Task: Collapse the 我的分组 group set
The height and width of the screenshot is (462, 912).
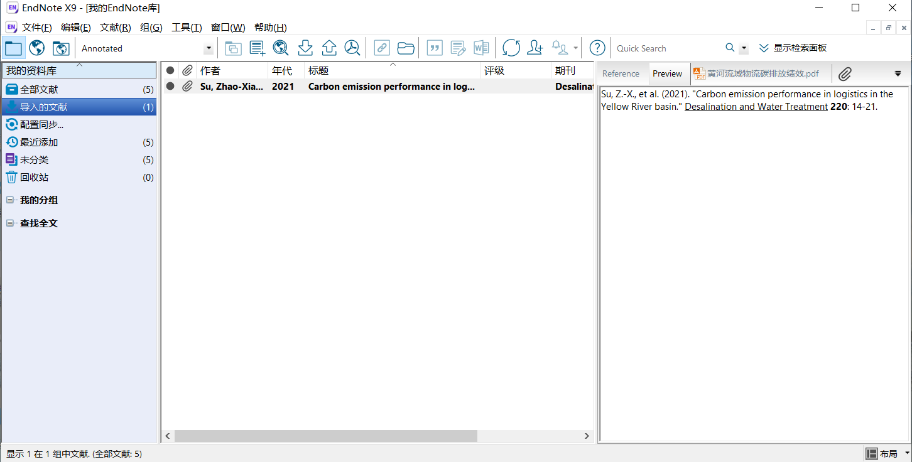Action: 10,200
